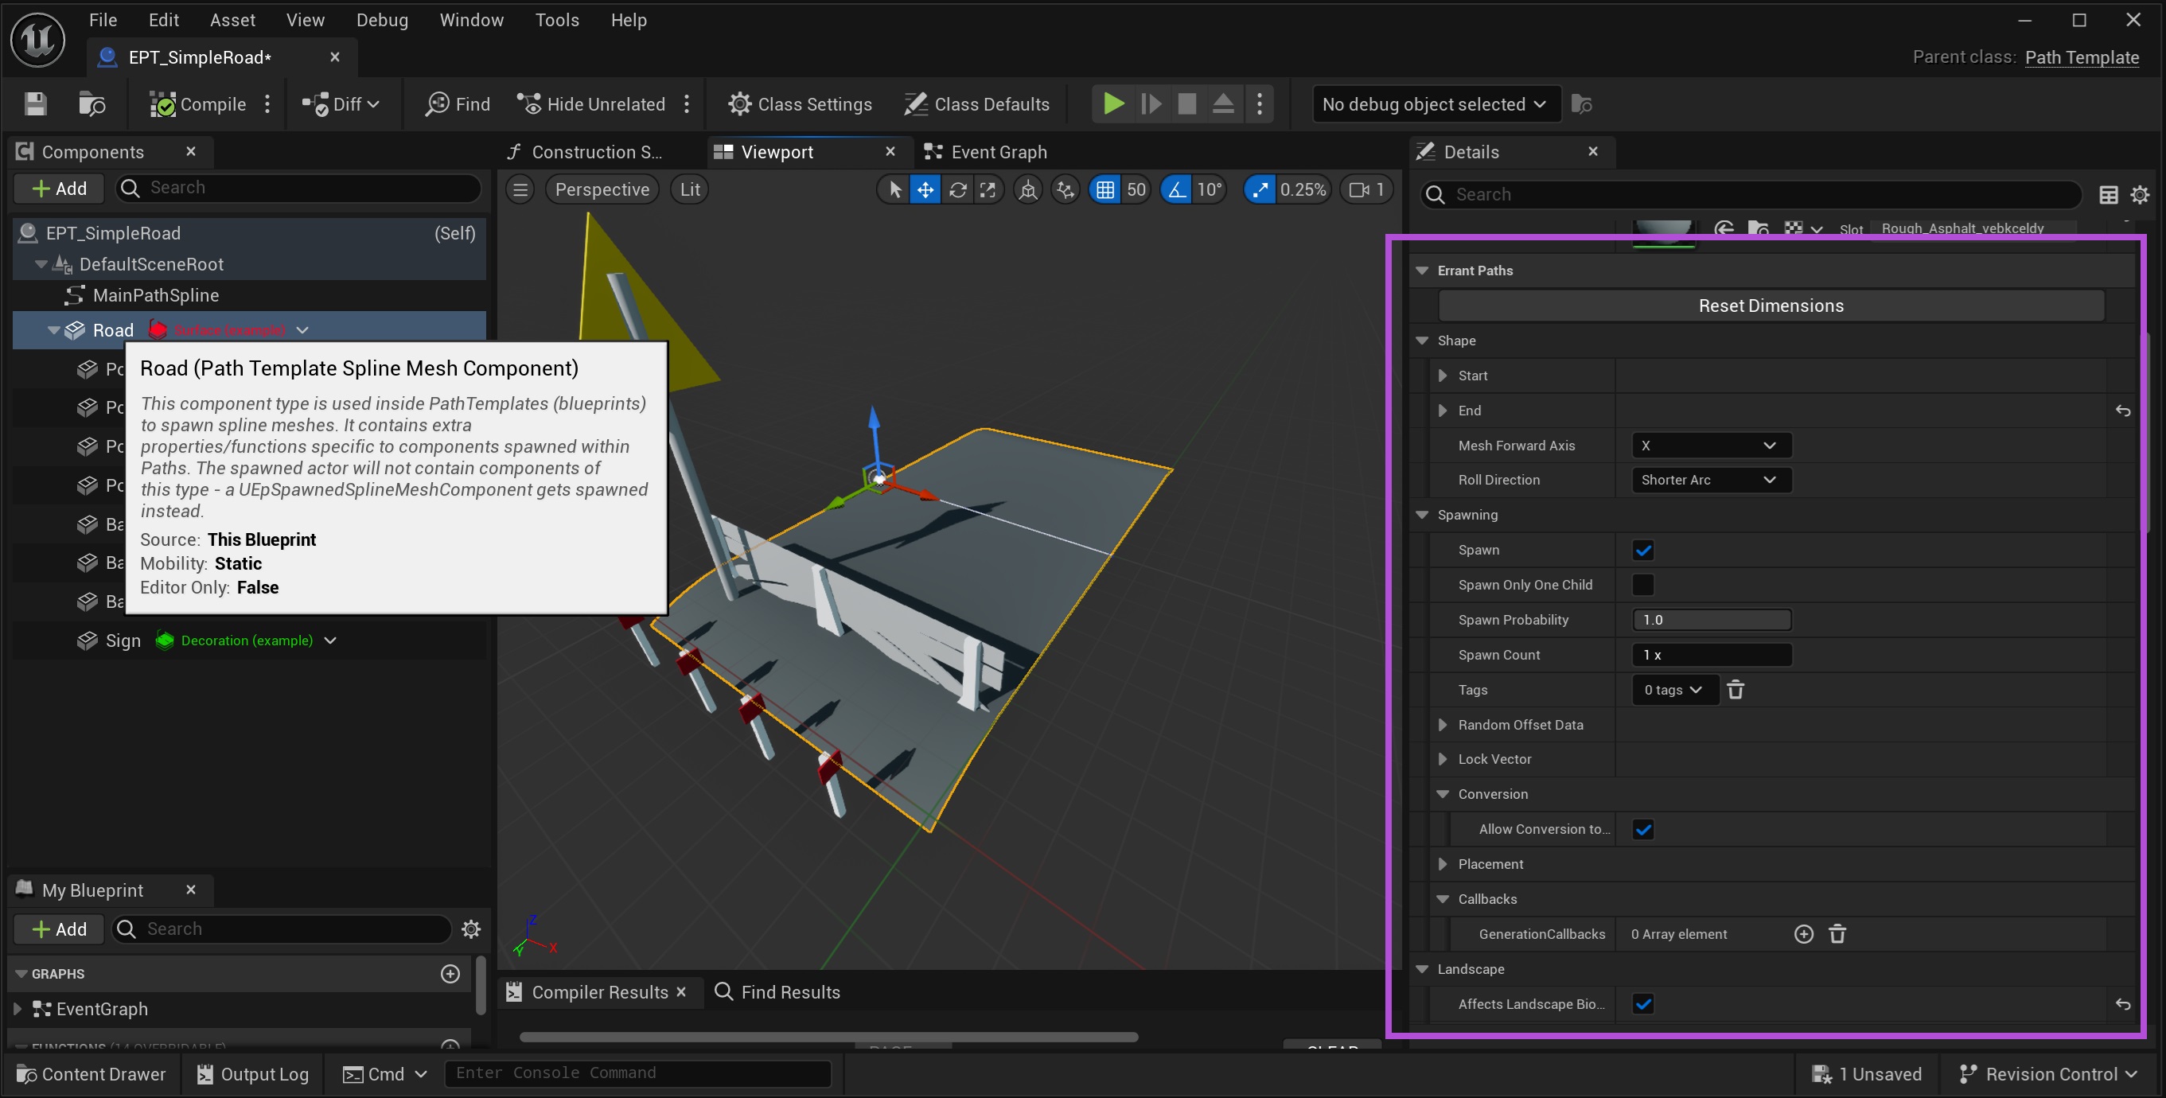Expand the Random Offset Data section
The width and height of the screenshot is (2166, 1098).
click(x=1443, y=725)
